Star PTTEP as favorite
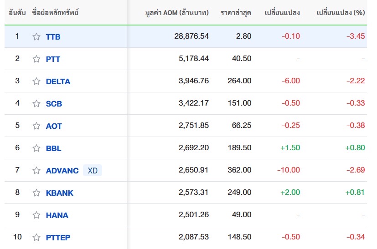 coord(36,238)
